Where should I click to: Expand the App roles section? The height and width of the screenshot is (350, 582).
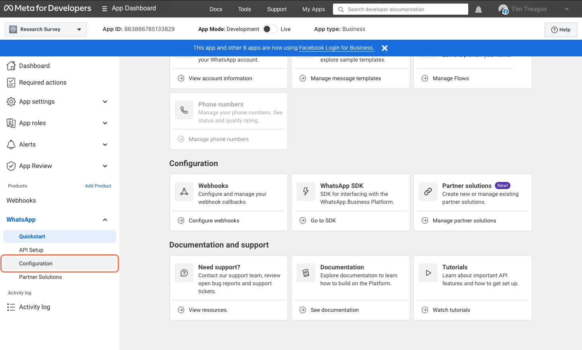[x=105, y=123]
